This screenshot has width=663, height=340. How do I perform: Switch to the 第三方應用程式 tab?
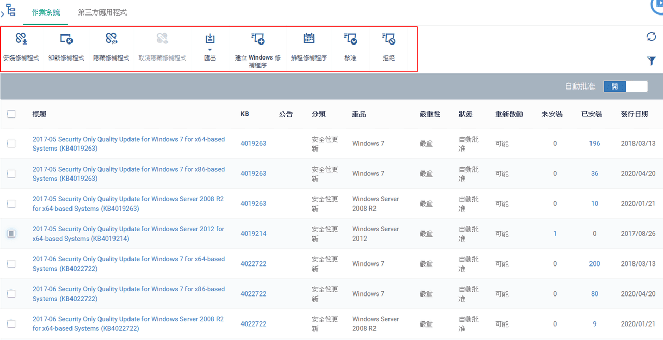103,12
